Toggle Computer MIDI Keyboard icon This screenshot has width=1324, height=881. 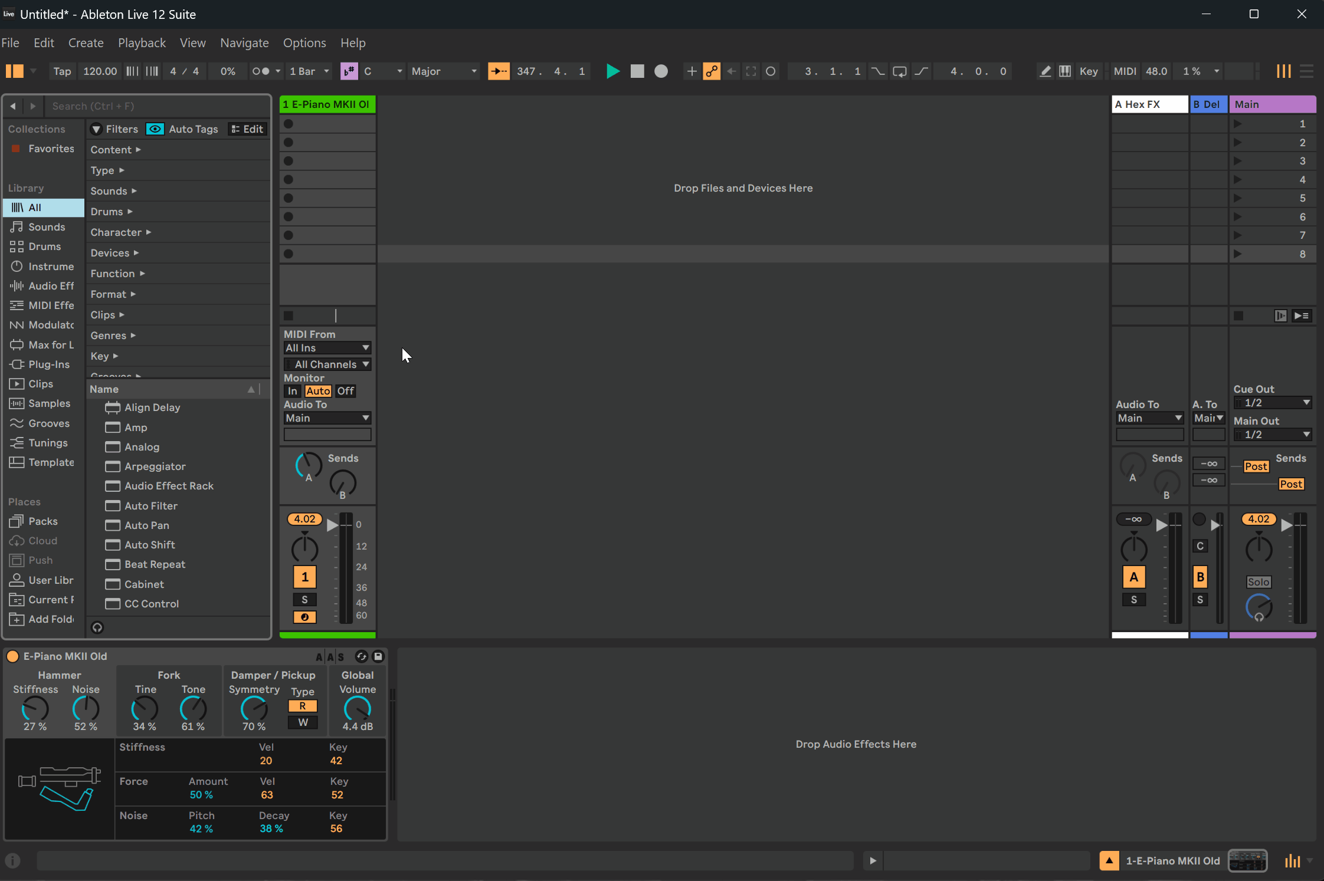coord(1065,71)
